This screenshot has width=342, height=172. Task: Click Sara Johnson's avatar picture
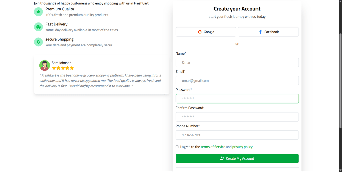45,65
